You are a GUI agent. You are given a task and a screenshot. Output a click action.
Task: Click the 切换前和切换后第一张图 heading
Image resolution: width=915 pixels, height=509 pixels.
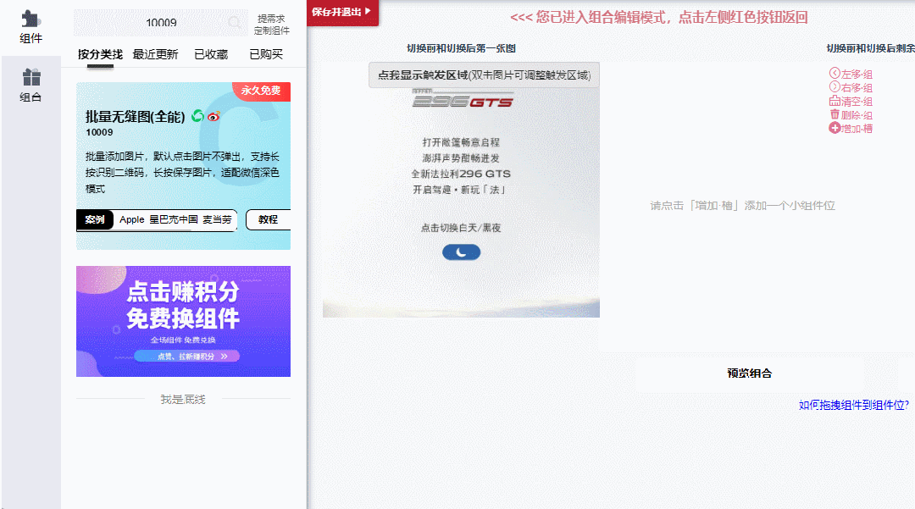[x=461, y=48]
